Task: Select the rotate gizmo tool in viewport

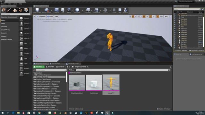Action: tap(133, 16)
